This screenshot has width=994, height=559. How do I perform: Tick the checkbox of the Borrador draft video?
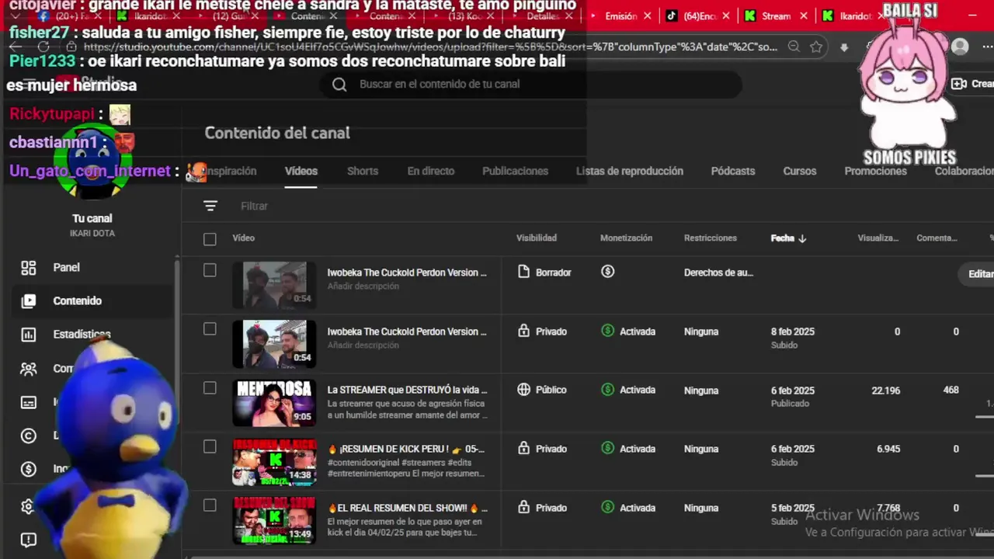[x=210, y=270]
